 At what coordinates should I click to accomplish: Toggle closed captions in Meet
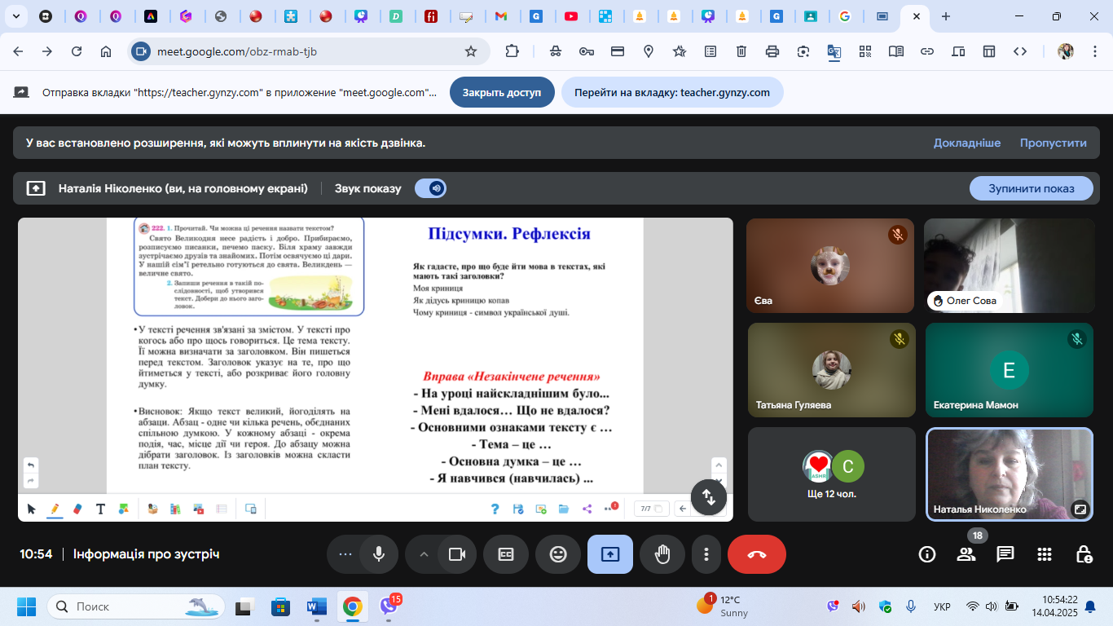[x=506, y=554]
